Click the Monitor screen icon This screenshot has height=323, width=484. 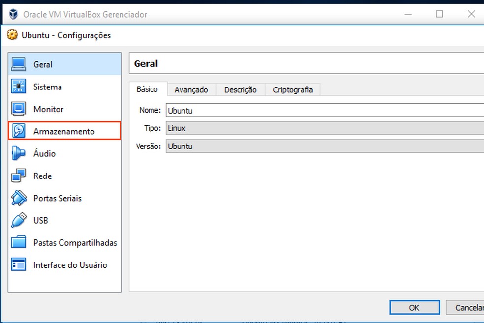tap(19, 109)
